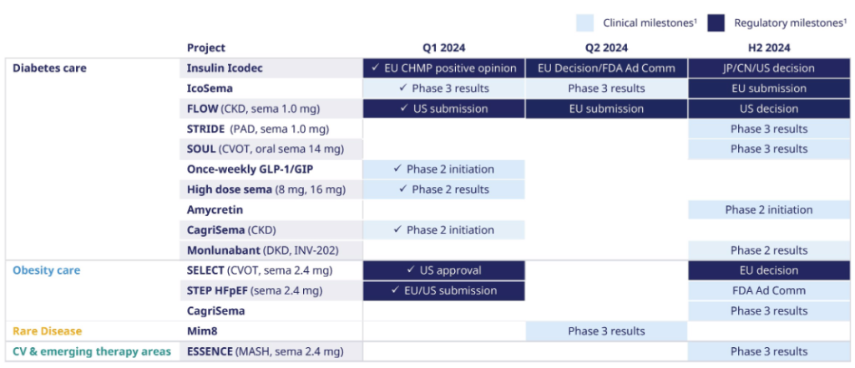Image resolution: width=855 pixels, height=368 pixels.
Task: Click the checkmark in FLOW's US submission cell
Action: [x=402, y=108]
